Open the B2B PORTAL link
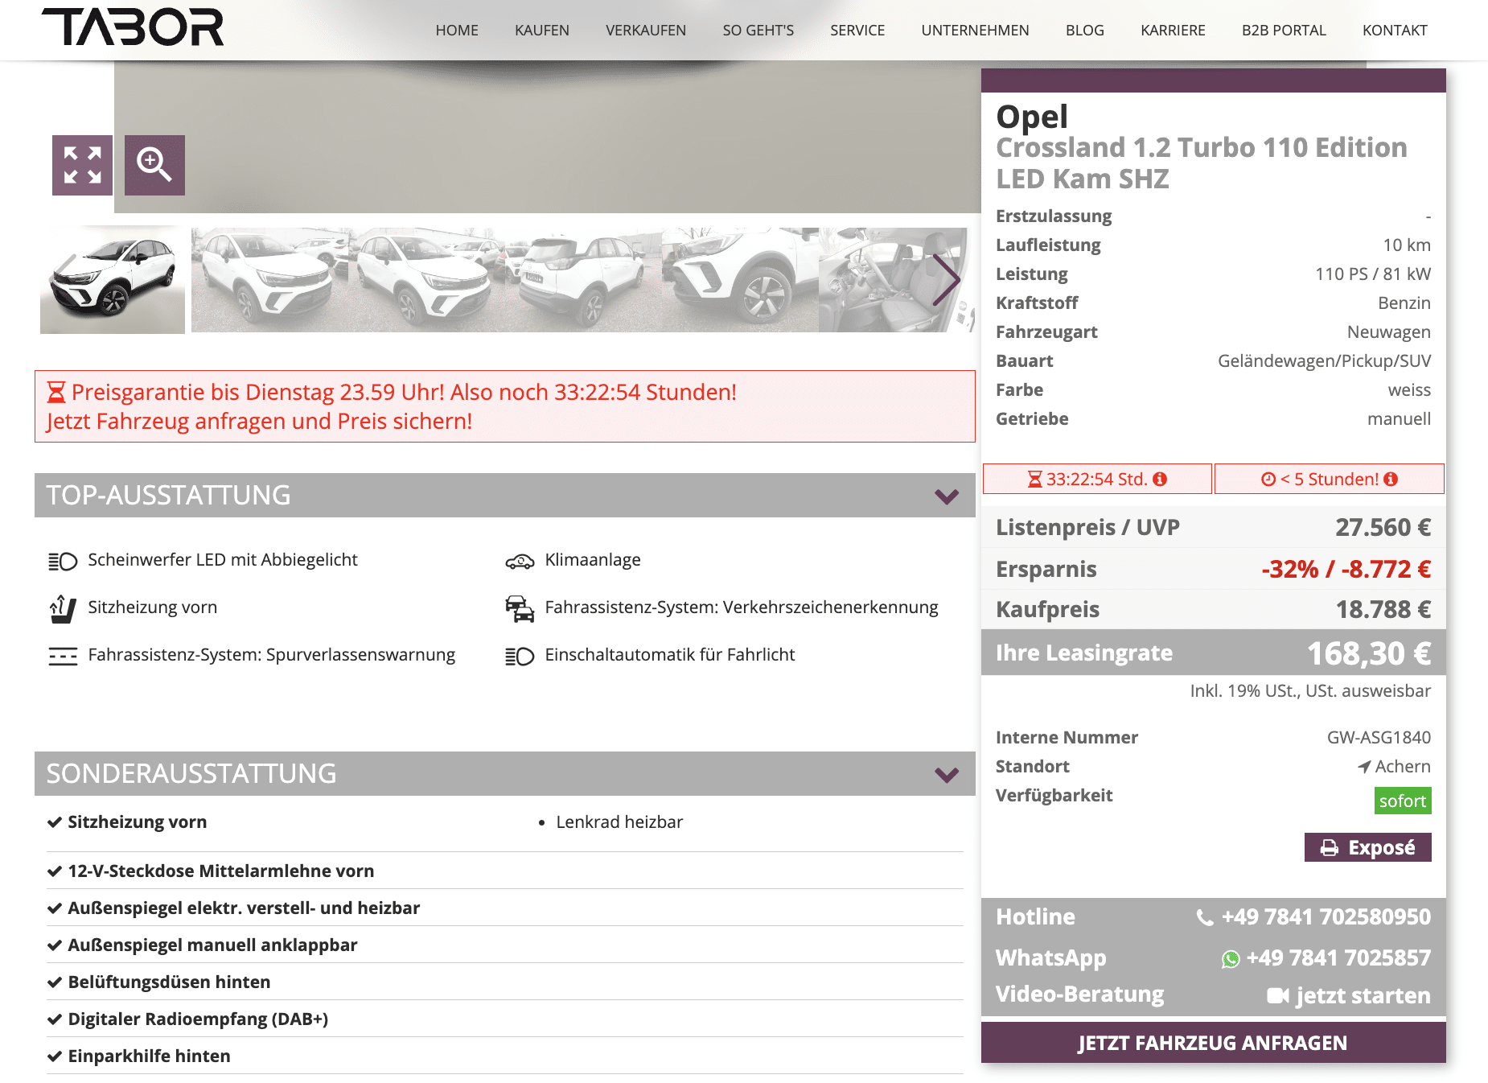The image size is (1488, 1083). pyautogui.click(x=1284, y=31)
